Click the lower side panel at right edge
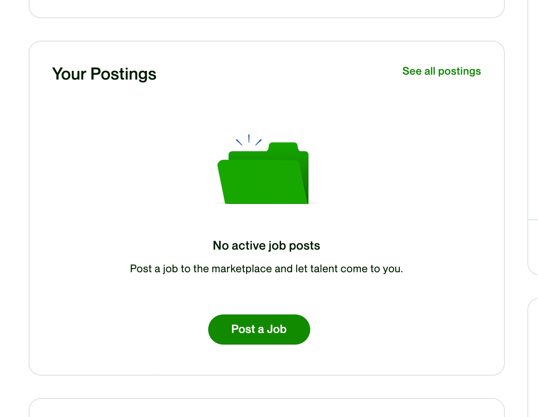Image resolution: width=538 pixels, height=417 pixels. tap(533, 358)
